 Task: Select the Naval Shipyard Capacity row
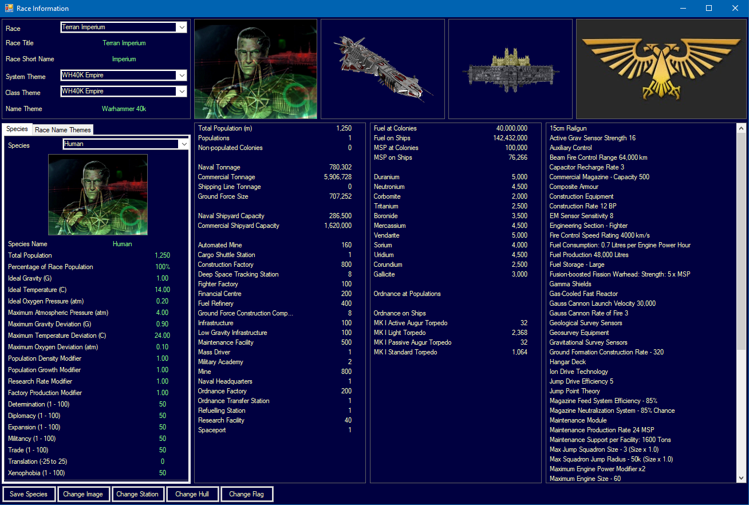[279, 216]
